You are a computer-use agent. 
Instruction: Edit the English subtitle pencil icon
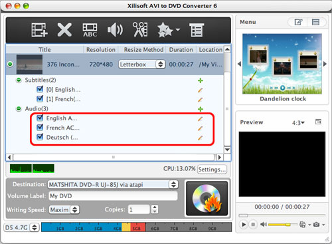pos(200,90)
